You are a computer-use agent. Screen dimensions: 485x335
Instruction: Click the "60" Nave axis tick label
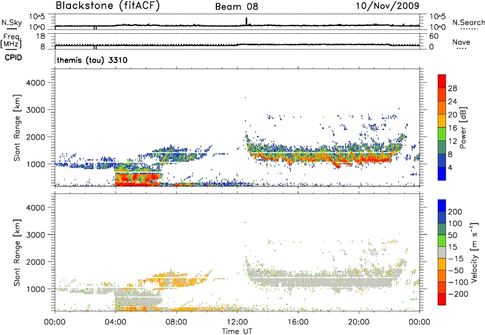click(x=434, y=36)
